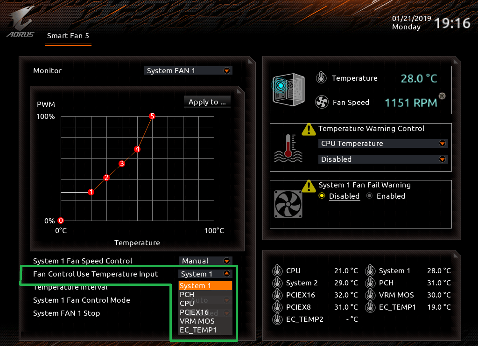The width and height of the screenshot is (478, 346).
Task: Click the thermometer icon beside EC_TEMP1 19.0 °C
Action: tap(370, 307)
